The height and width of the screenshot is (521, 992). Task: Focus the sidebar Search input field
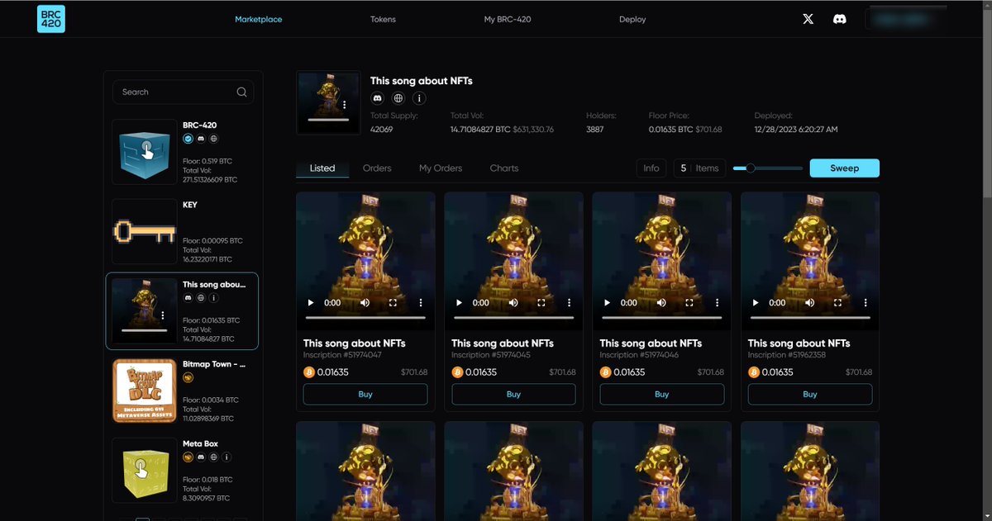coord(183,92)
